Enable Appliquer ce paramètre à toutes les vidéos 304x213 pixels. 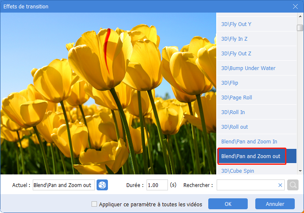(94, 204)
